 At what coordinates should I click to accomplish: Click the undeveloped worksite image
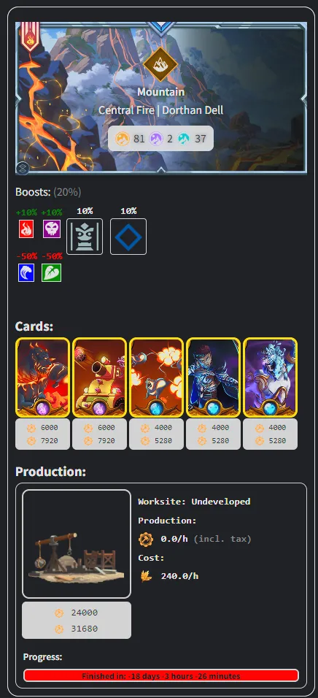(77, 543)
